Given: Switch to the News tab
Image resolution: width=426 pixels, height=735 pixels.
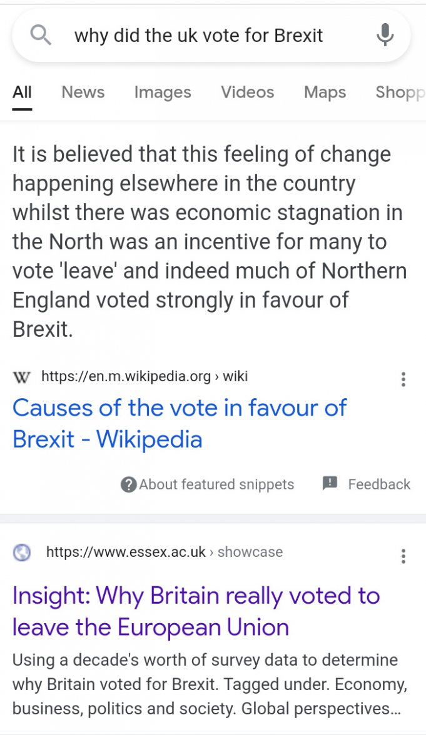Looking at the screenshot, I should [x=83, y=92].
